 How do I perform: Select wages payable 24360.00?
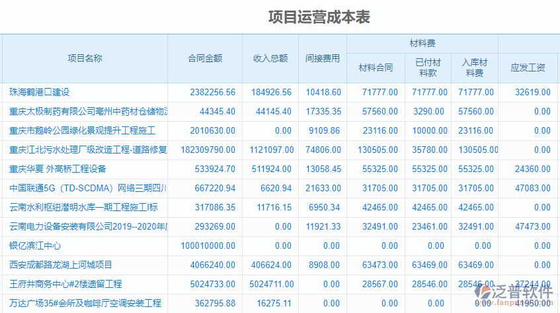533,169
